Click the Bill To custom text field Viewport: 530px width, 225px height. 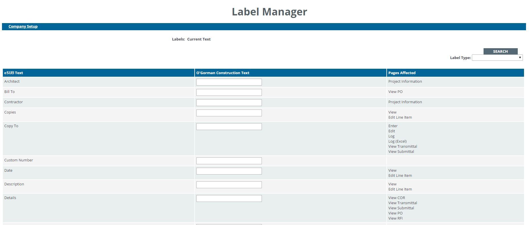coord(229,92)
